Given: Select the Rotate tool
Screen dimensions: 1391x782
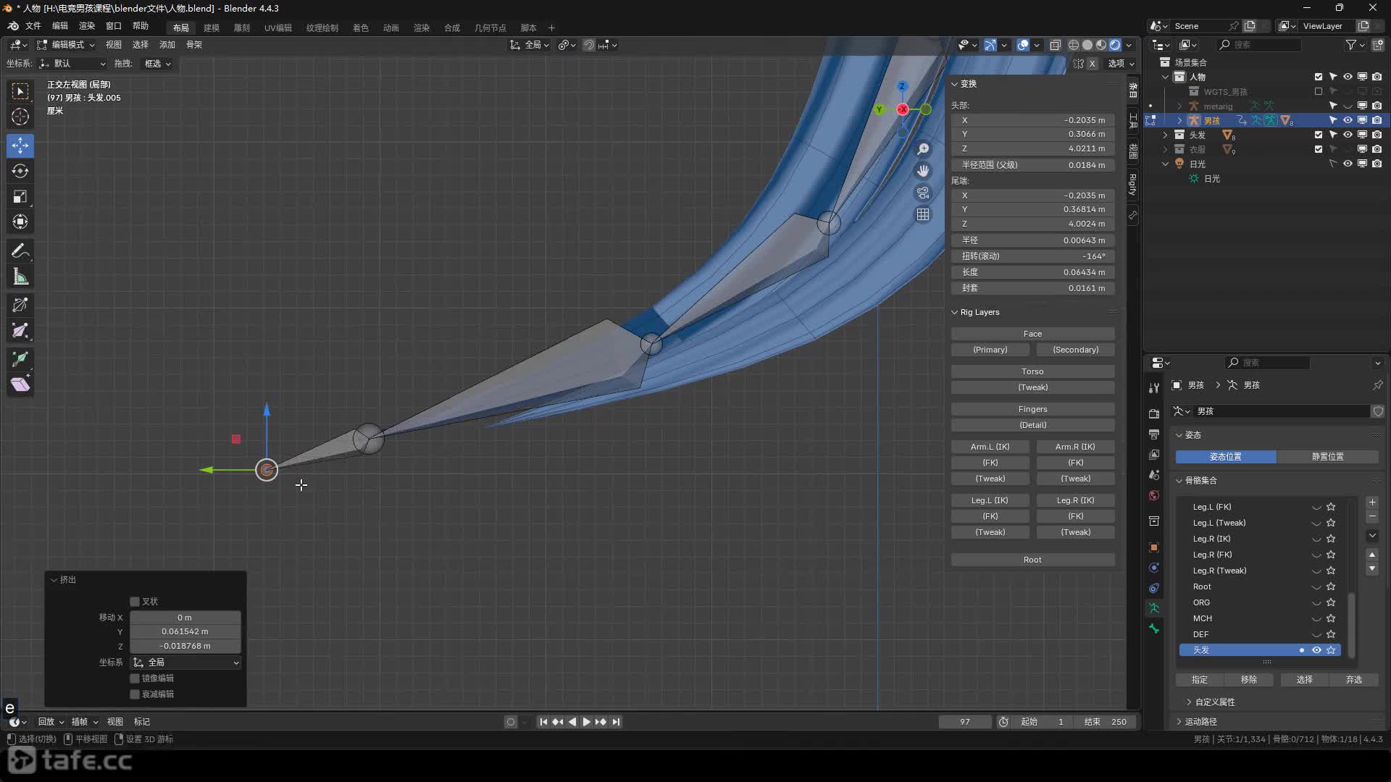Looking at the screenshot, I should point(20,171).
